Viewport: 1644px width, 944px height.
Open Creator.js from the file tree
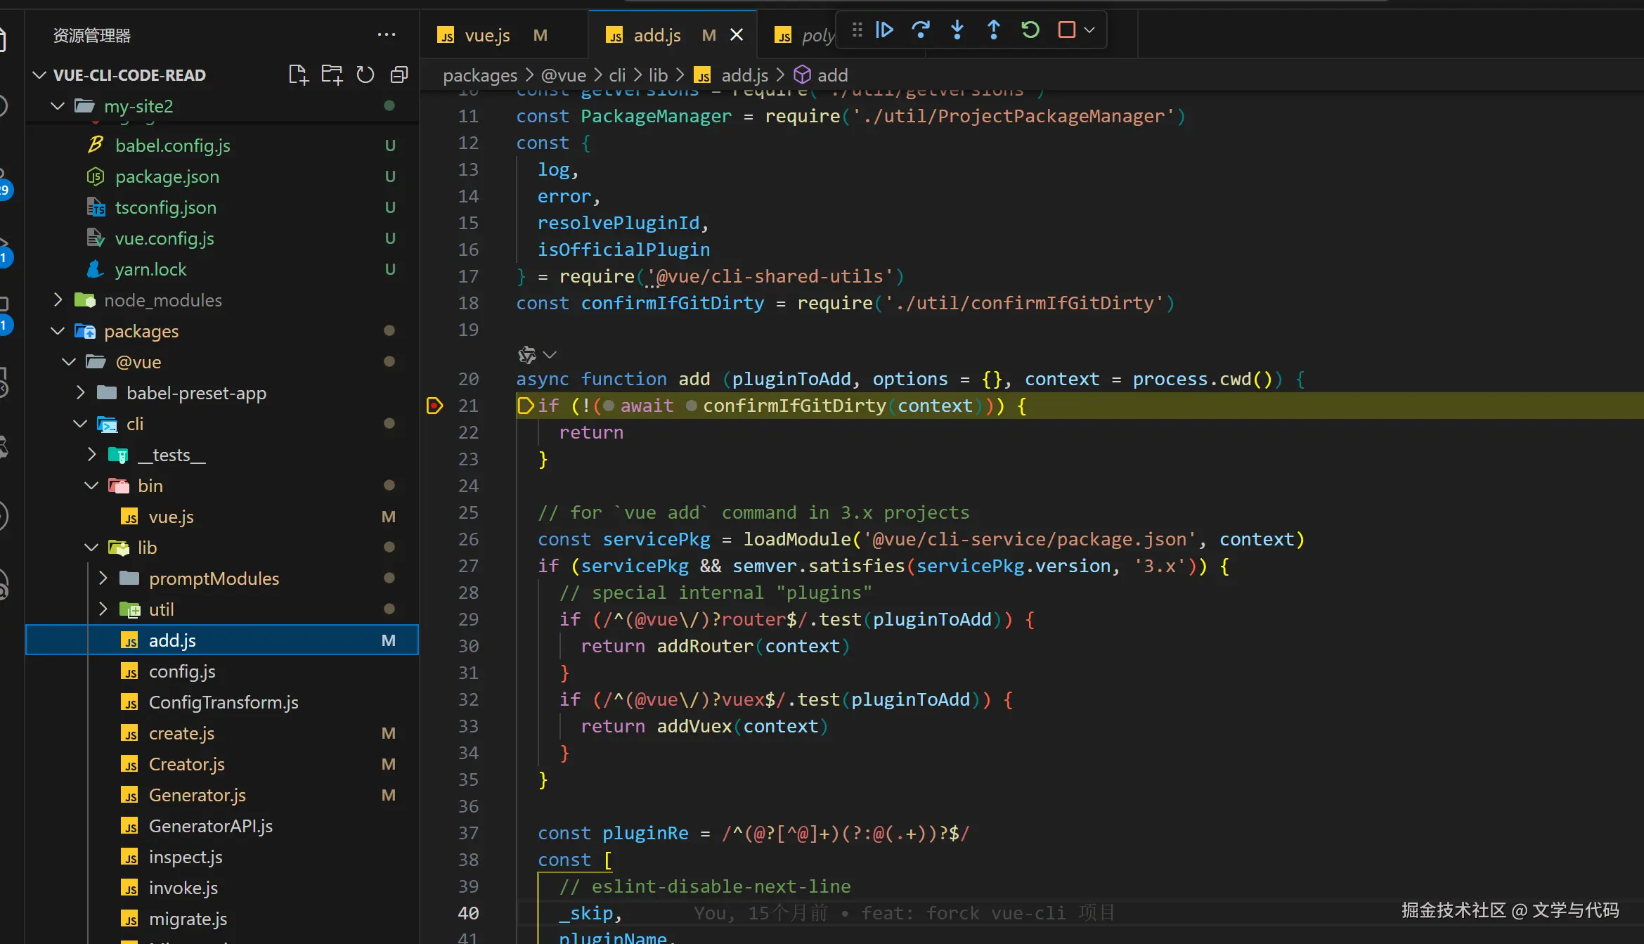(x=186, y=764)
